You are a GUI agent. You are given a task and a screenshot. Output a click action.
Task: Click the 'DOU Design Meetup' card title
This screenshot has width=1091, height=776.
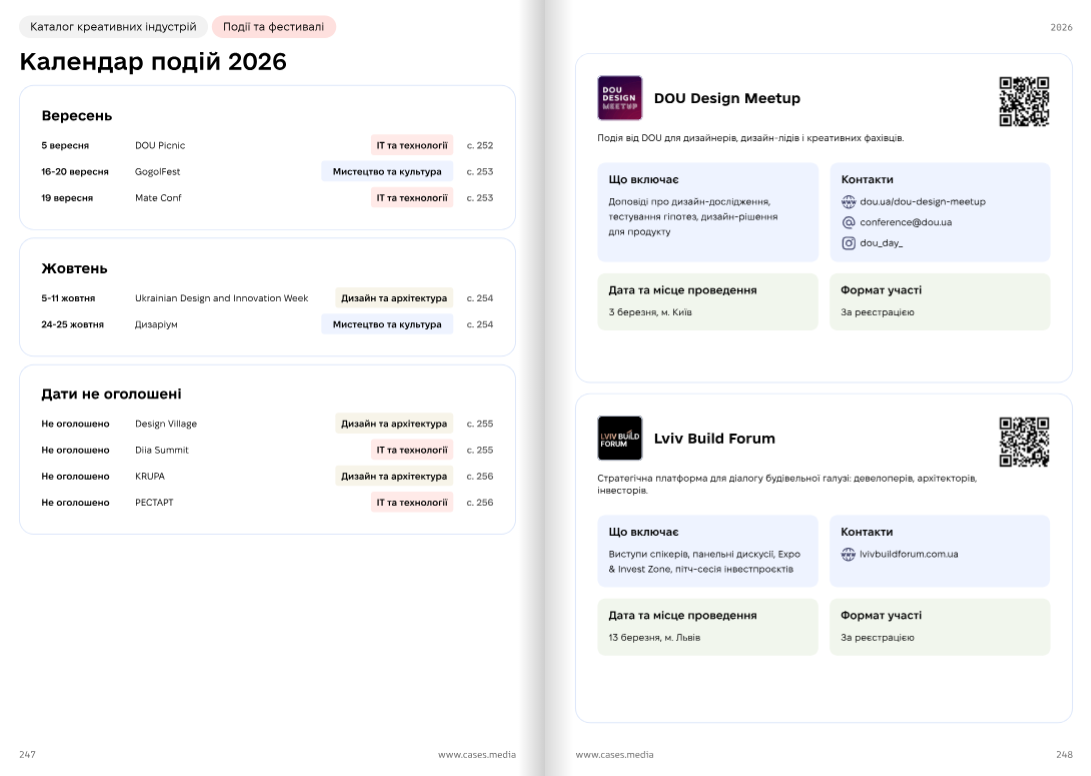727,98
